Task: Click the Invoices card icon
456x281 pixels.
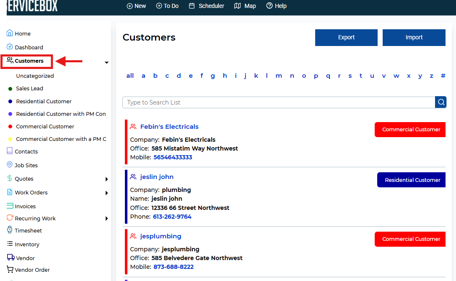Action: tap(10, 206)
